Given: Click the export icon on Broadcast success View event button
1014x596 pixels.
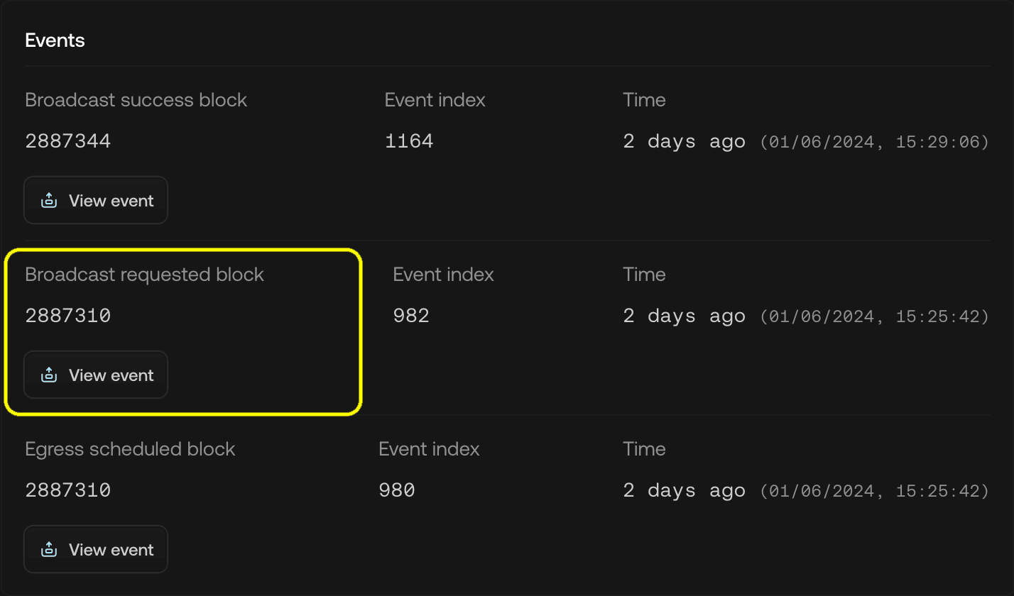Looking at the screenshot, I should (48, 200).
